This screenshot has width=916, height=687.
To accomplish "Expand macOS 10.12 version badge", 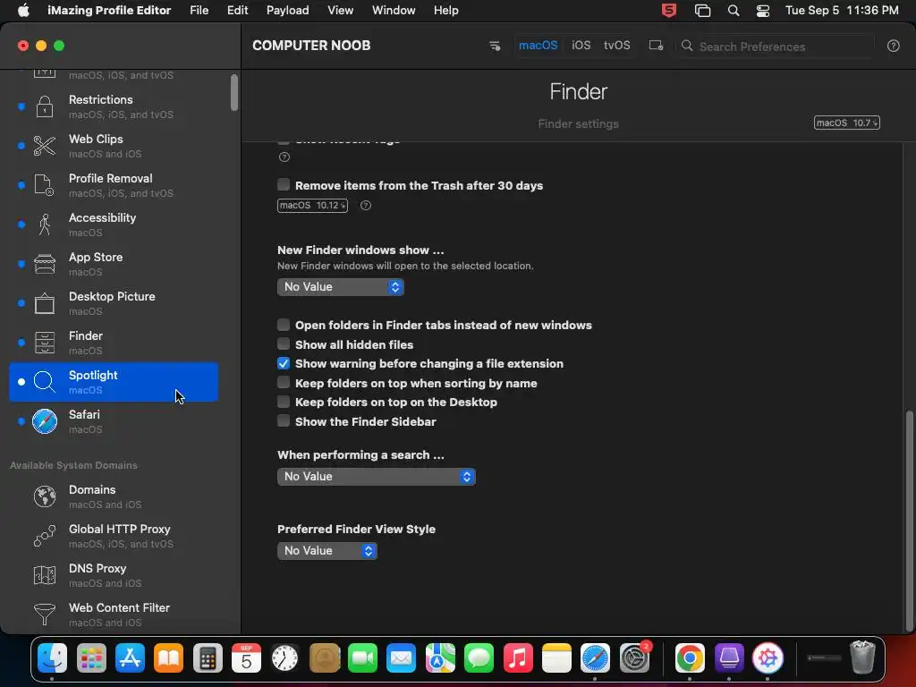I will coord(312,206).
